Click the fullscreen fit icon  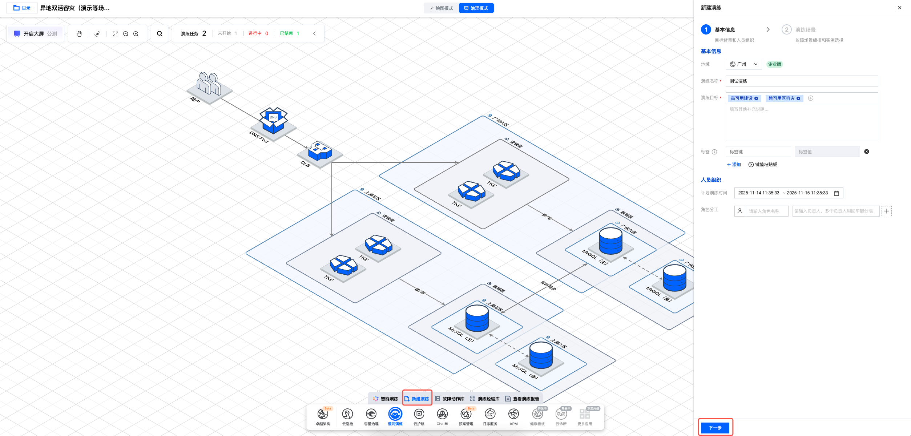tap(116, 34)
